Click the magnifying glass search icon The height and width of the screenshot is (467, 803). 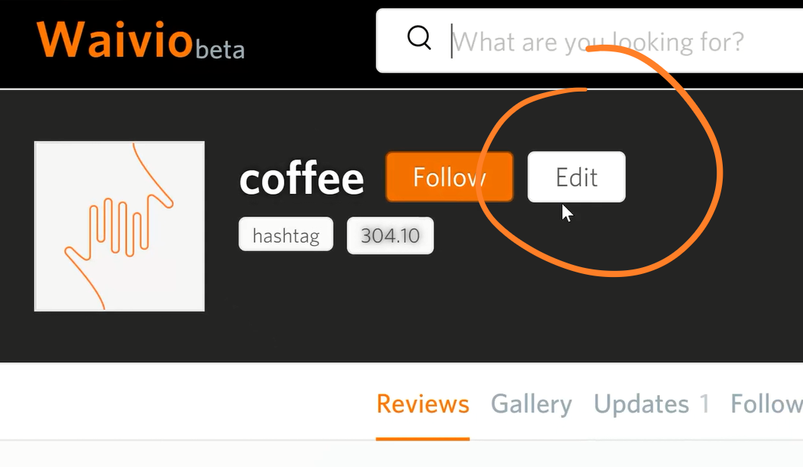click(x=419, y=38)
